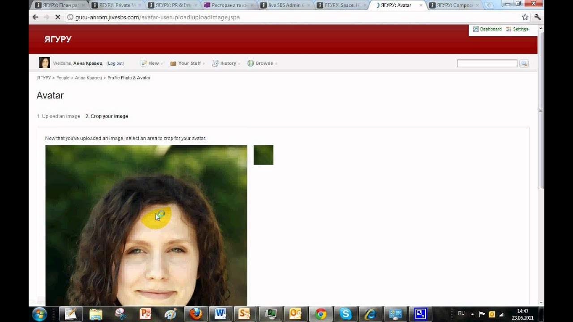Open the Dashboard link
The width and height of the screenshot is (573, 322).
click(x=487, y=29)
